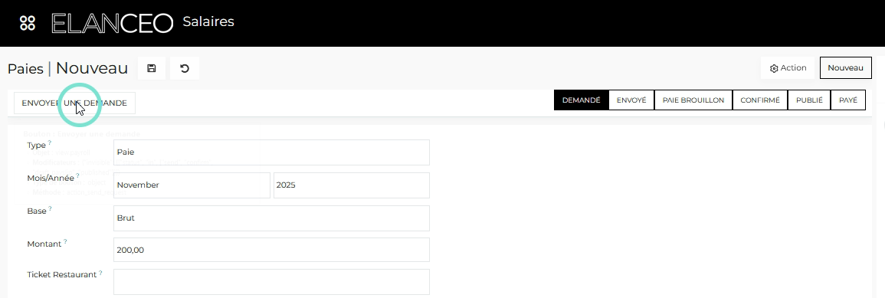Click Envoyer une demande button

[x=74, y=103]
